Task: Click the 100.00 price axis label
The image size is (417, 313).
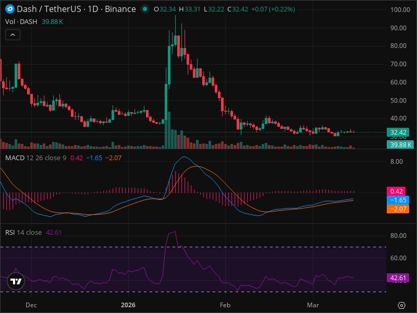Action: 400,10
